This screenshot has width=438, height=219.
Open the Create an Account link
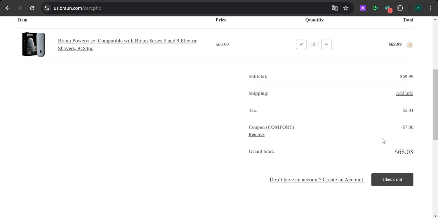pos(317,180)
